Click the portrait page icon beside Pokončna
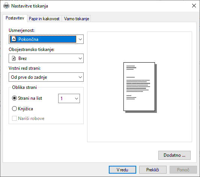The height and width of the screenshot is (177, 200). [14, 39]
